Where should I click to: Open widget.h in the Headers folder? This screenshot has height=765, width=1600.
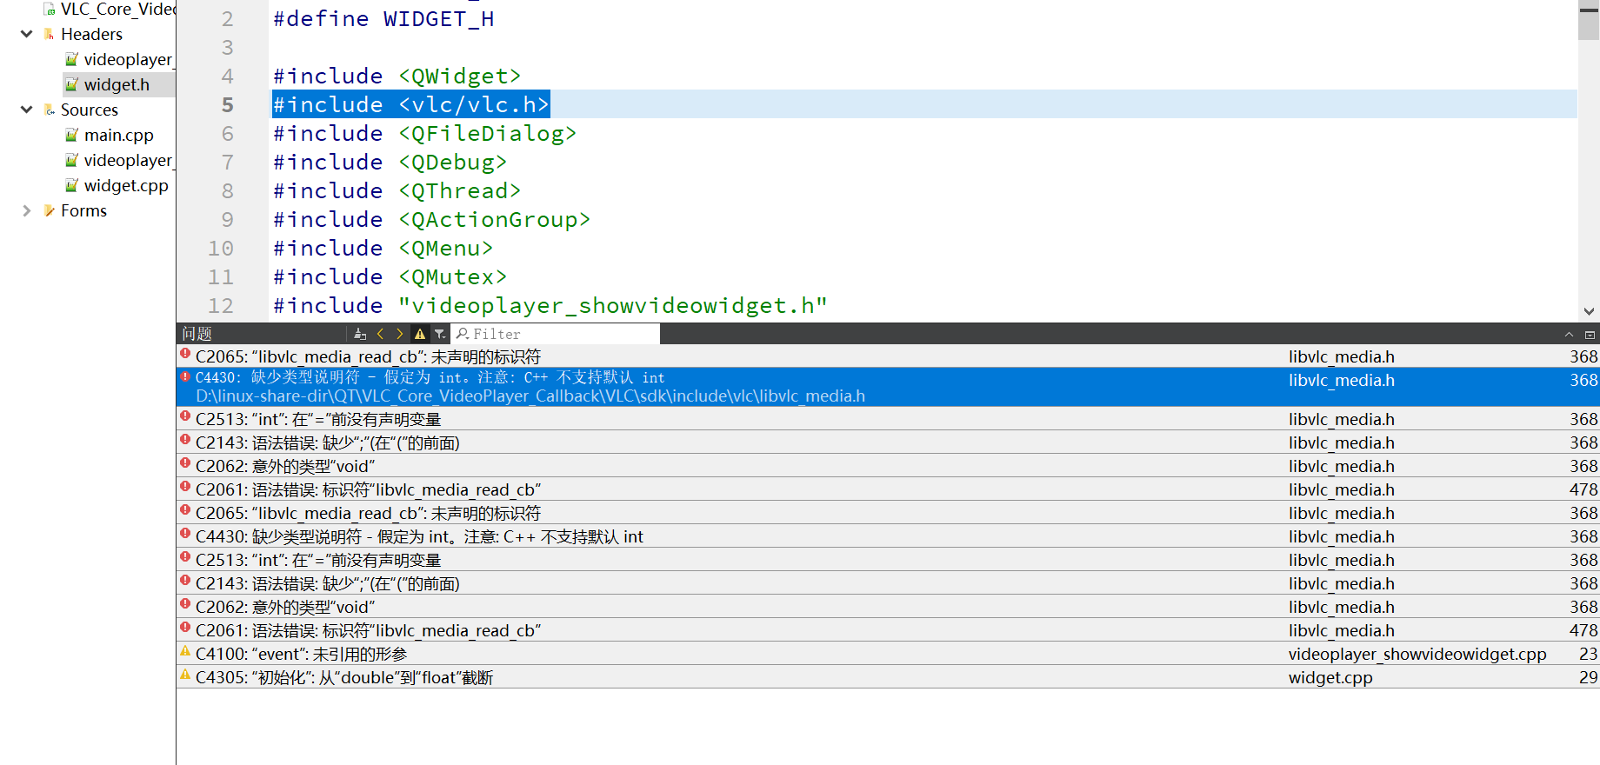click(117, 84)
